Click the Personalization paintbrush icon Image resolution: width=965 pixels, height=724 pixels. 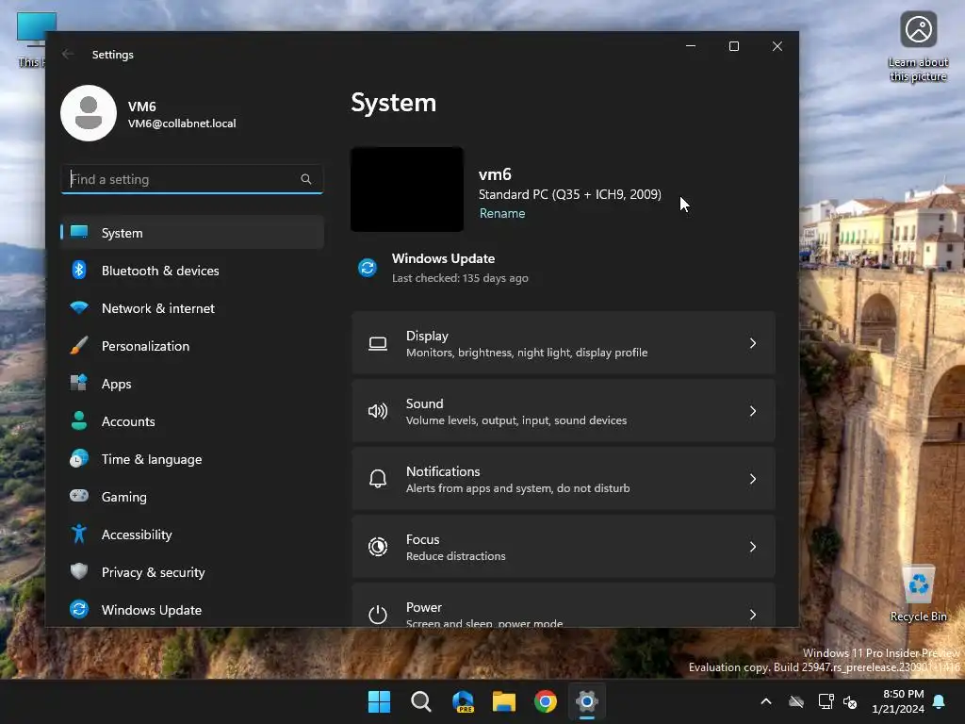79,345
